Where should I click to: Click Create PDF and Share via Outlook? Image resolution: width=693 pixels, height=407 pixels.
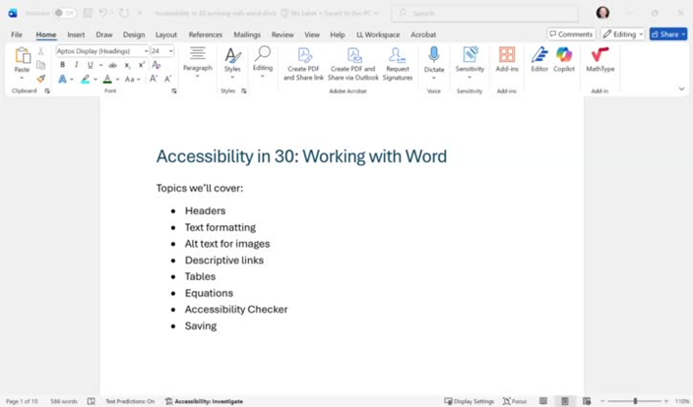point(353,64)
